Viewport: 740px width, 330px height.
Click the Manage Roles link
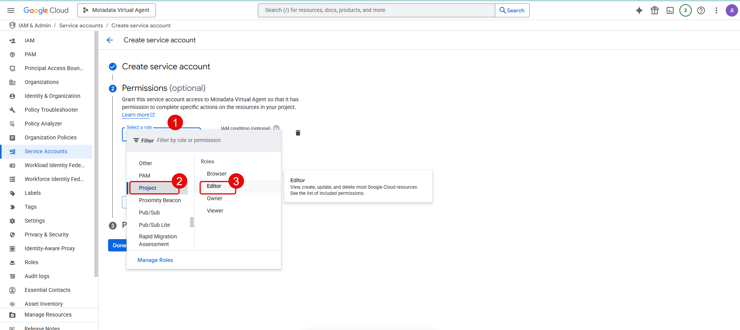pos(155,260)
